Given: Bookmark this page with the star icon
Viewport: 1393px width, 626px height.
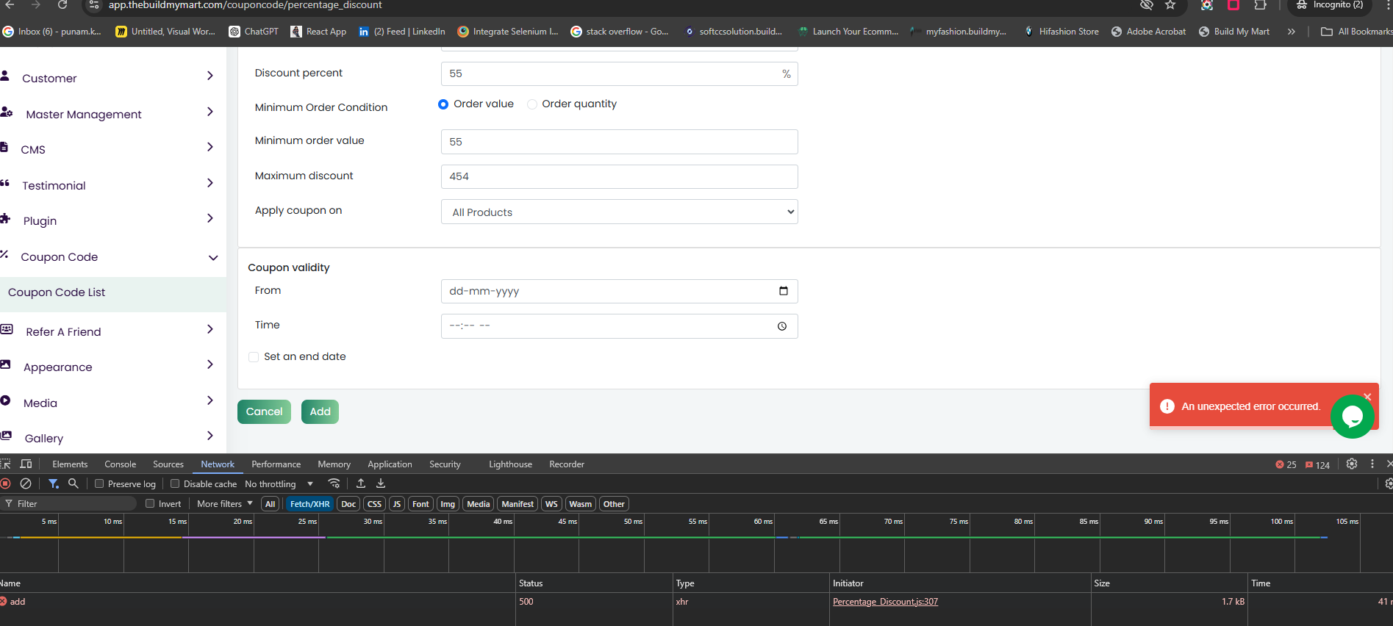Looking at the screenshot, I should (1170, 5).
